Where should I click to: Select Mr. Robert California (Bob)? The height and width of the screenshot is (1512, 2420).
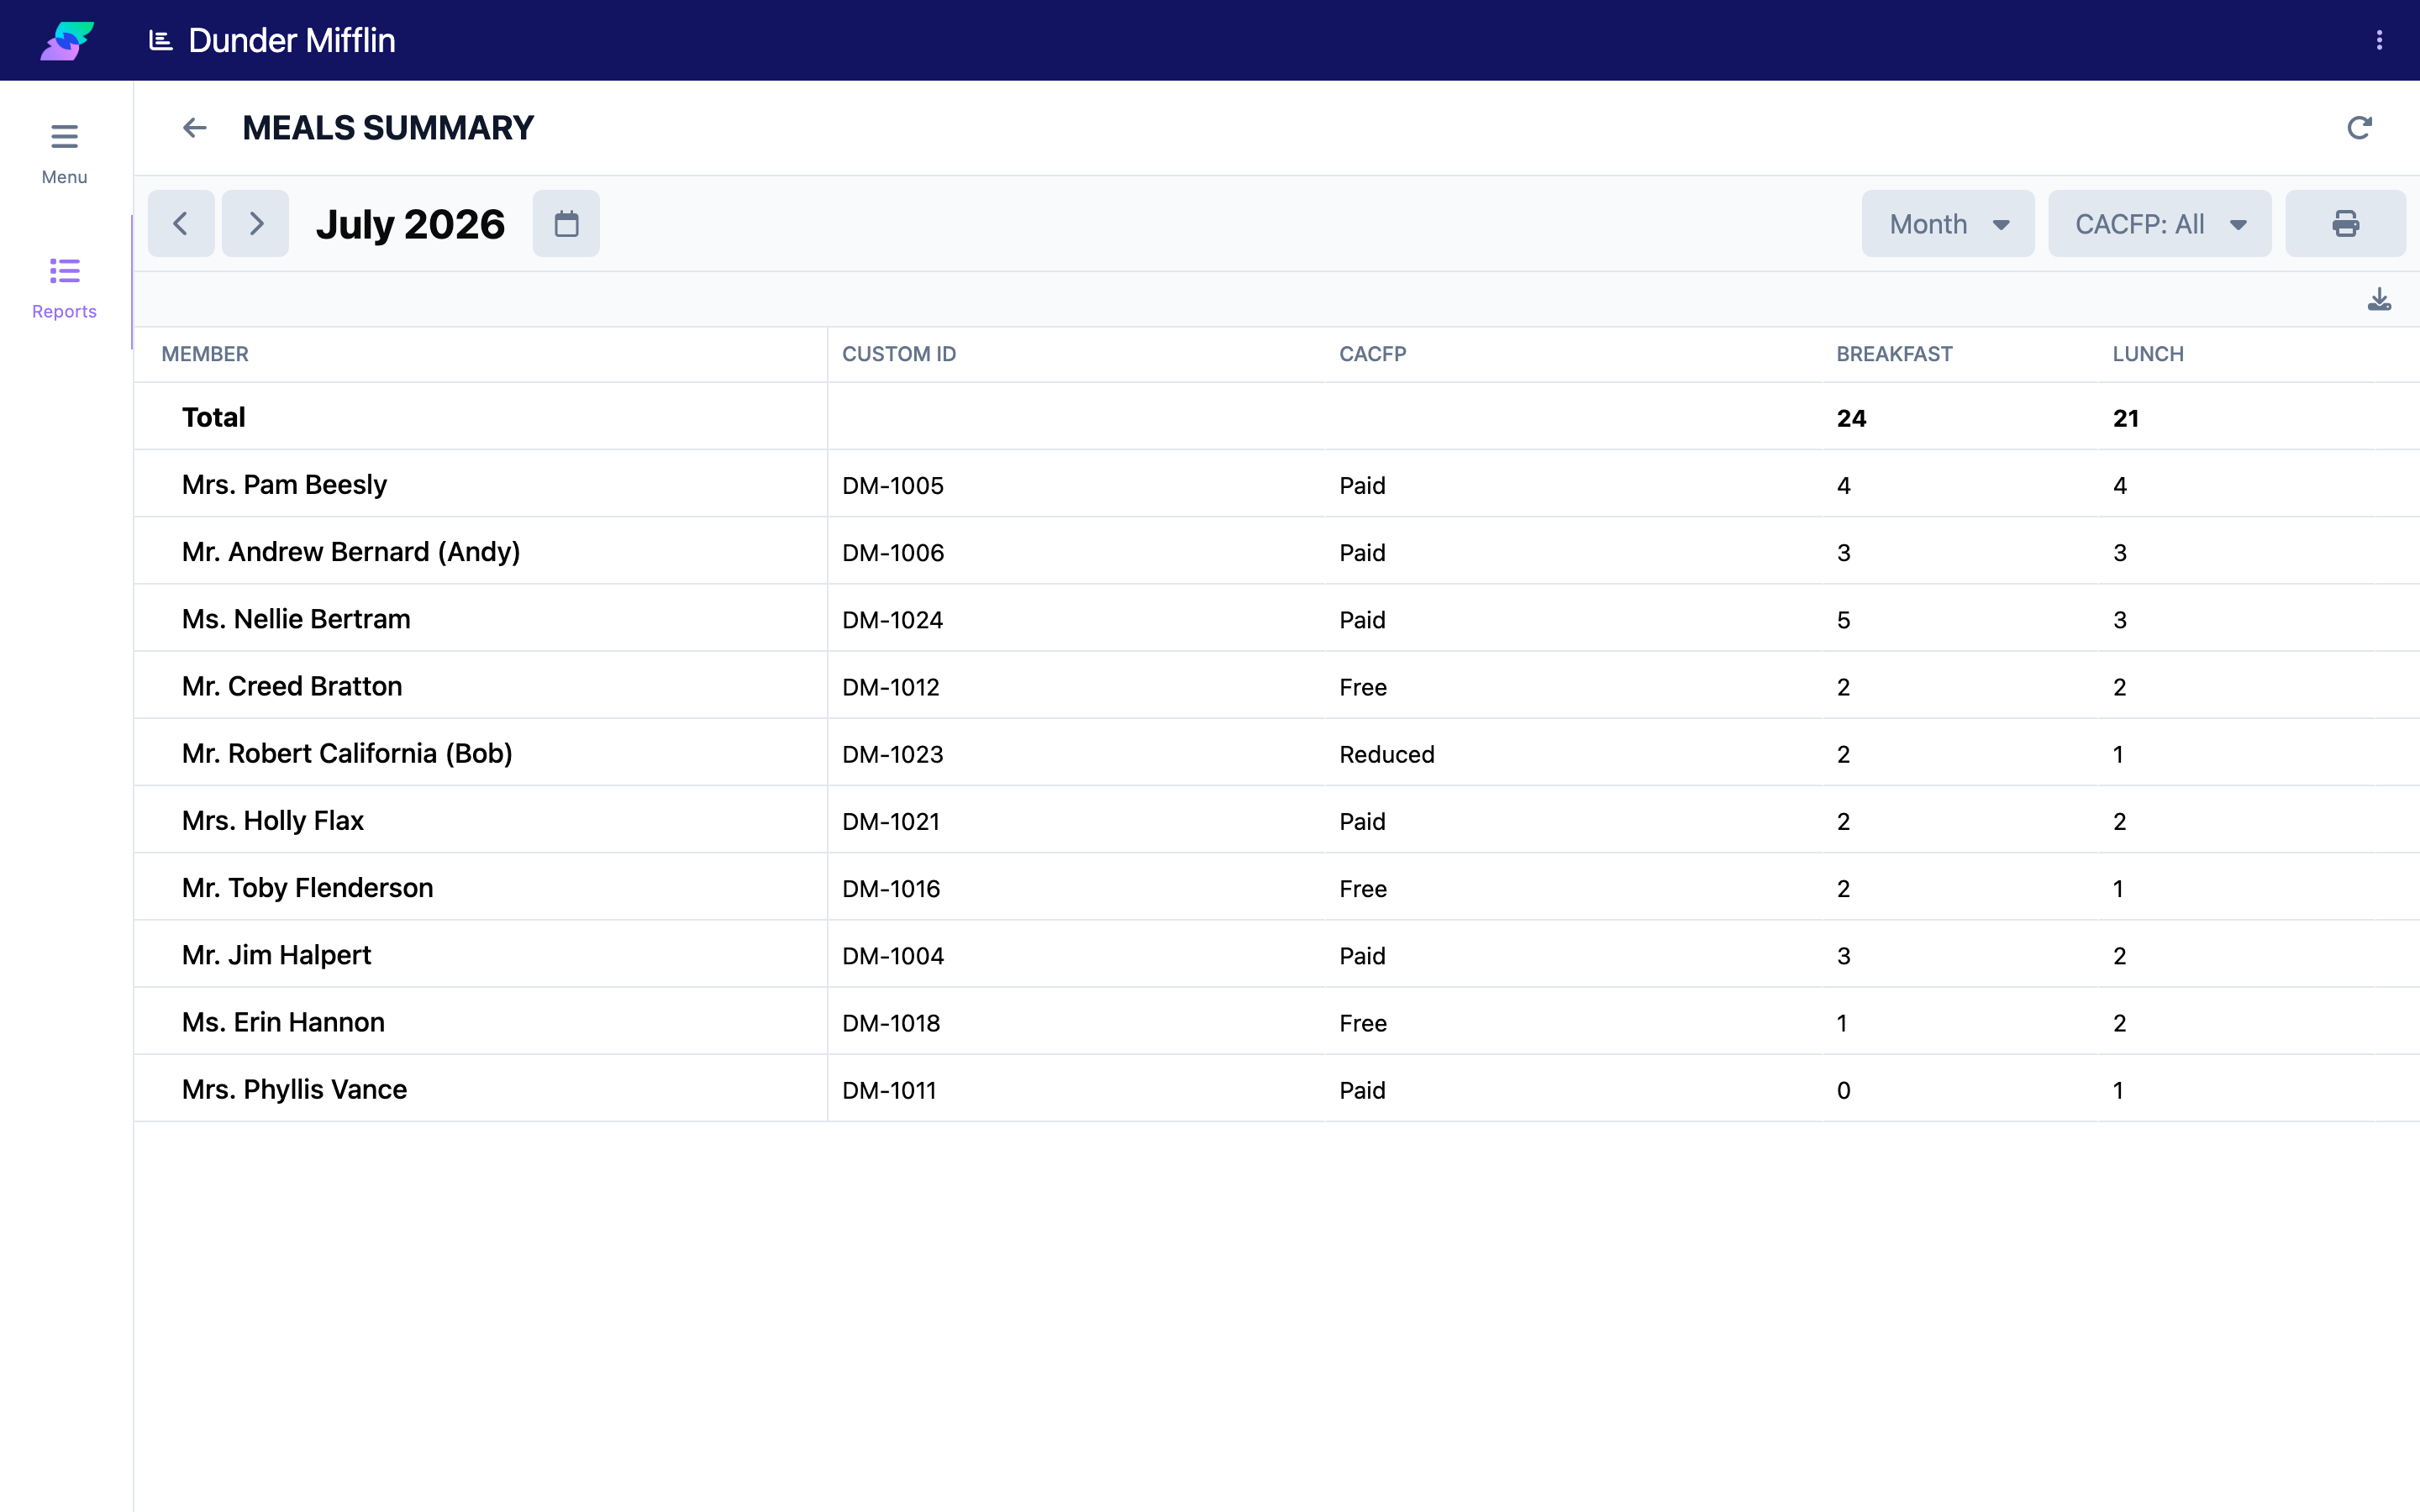coord(347,753)
